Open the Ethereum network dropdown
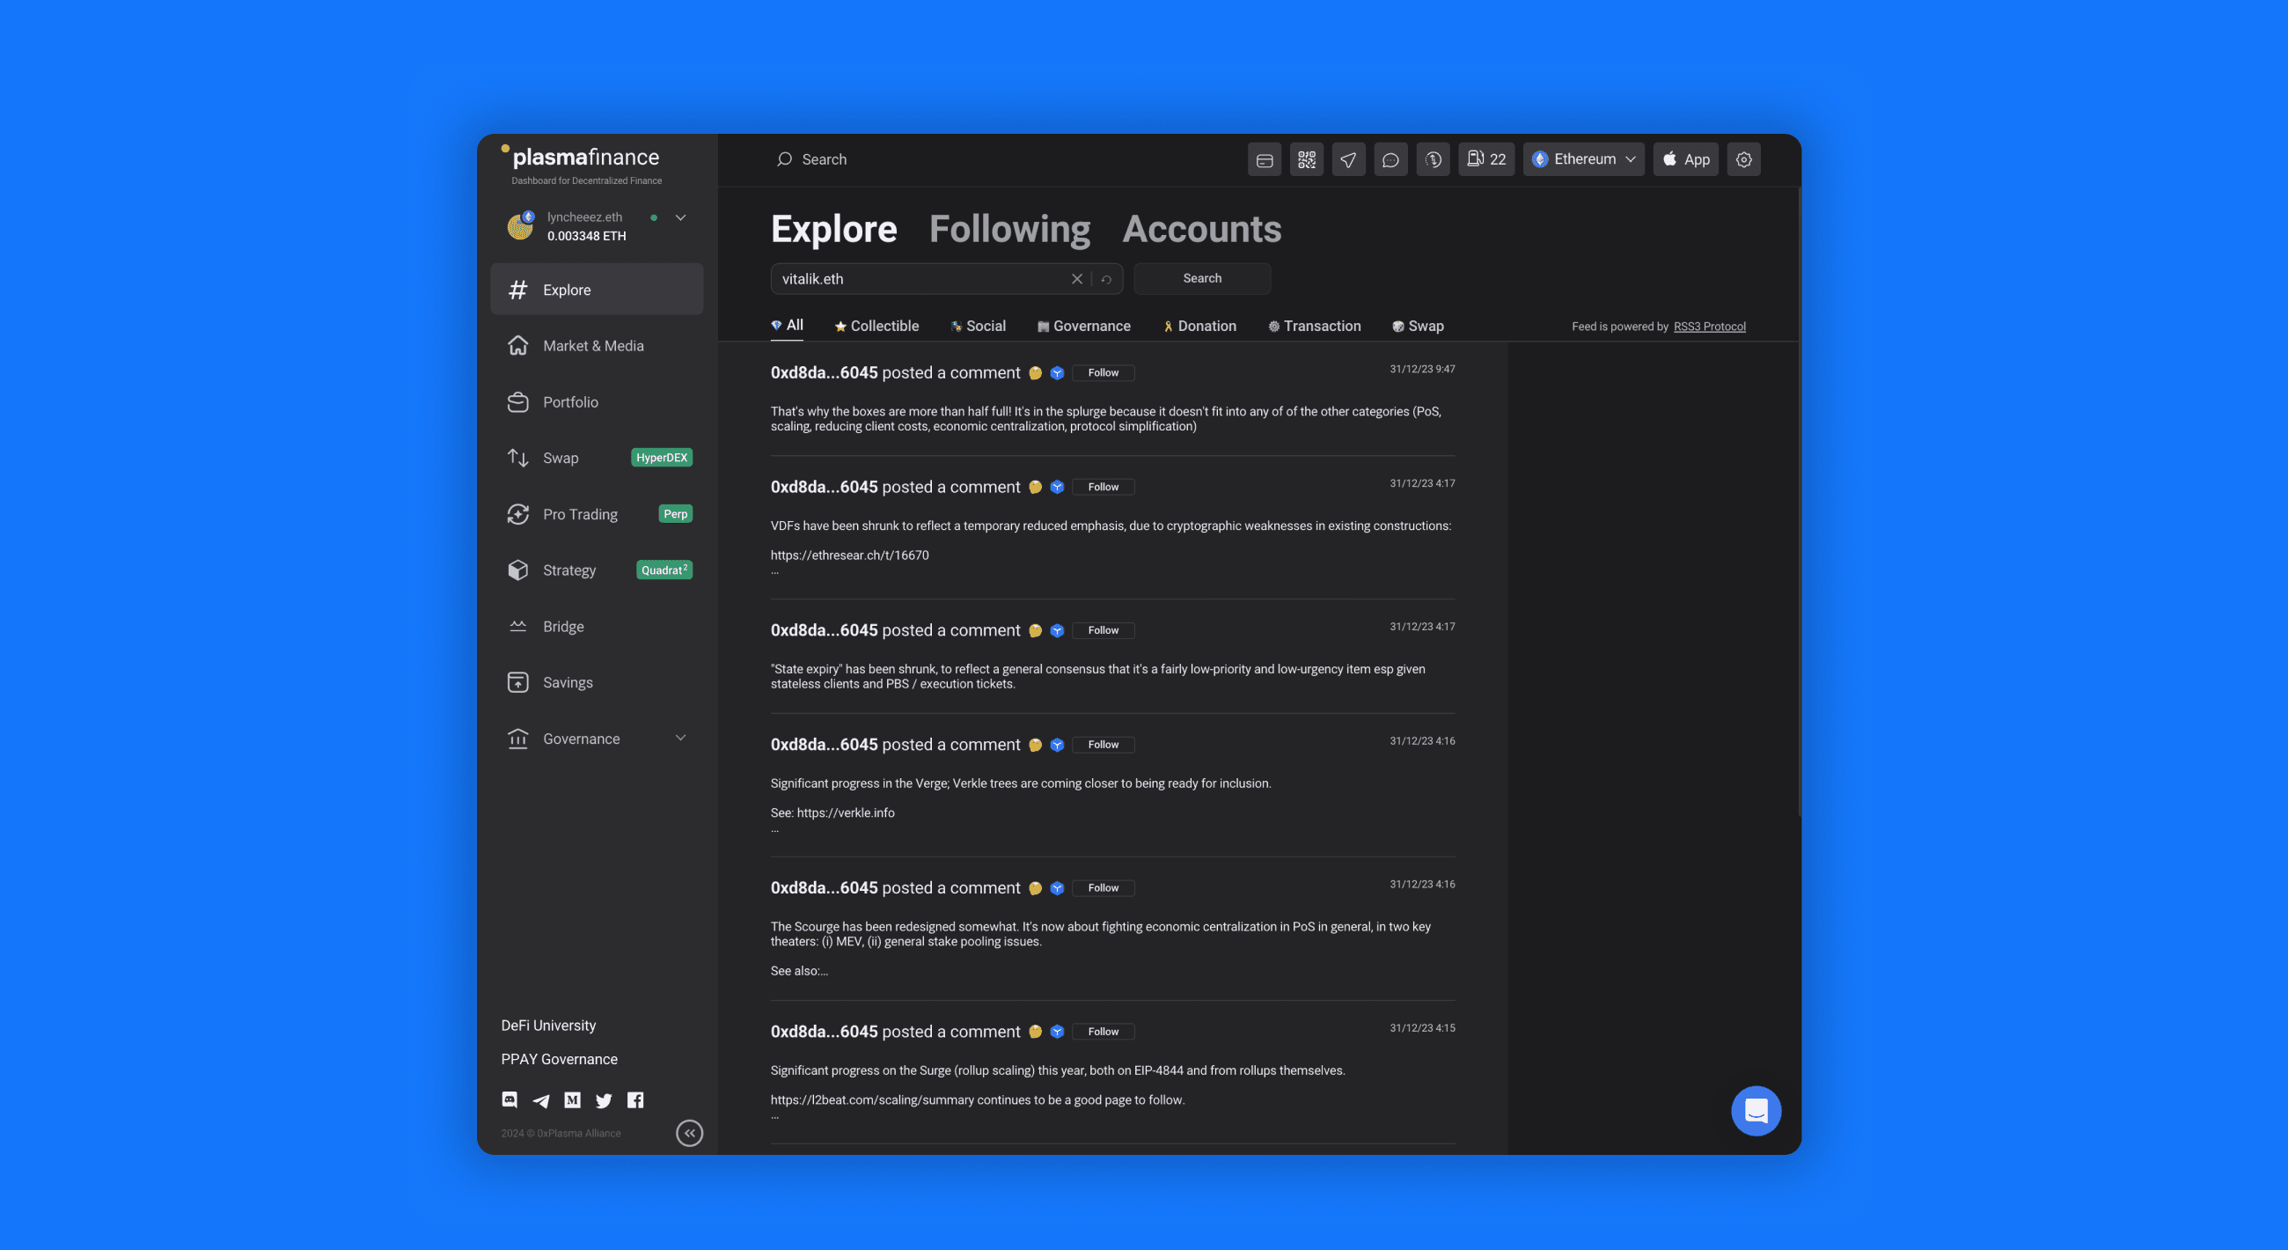This screenshot has height=1250, width=2288. pyautogui.click(x=1584, y=160)
